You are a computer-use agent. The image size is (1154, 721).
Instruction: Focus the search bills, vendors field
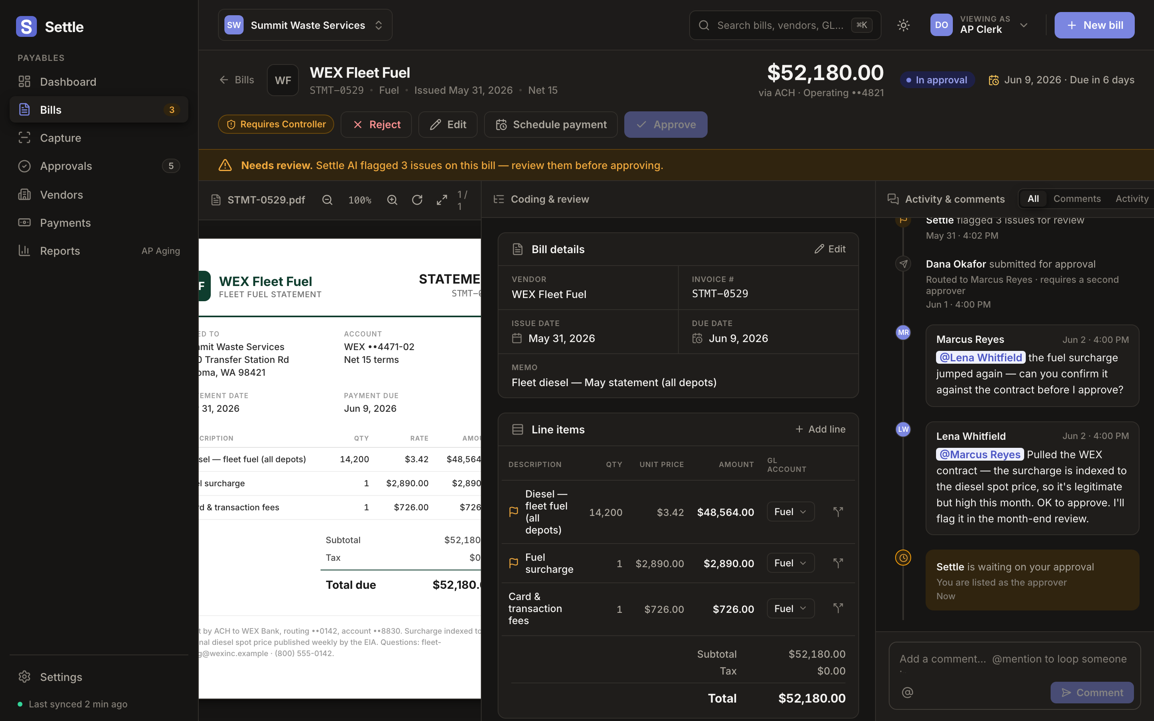point(785,25)
